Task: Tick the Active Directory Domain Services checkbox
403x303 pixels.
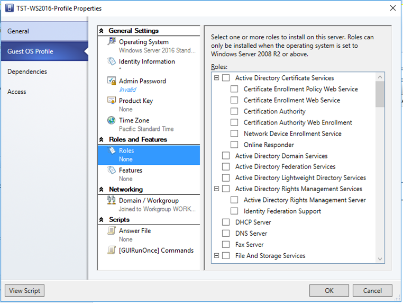Action: click(x=226, y=156)
